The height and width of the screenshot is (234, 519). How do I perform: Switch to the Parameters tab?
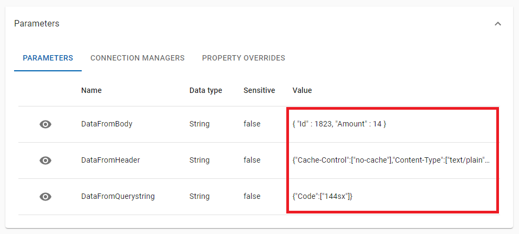pyautogui.click(x=48, y=58)
